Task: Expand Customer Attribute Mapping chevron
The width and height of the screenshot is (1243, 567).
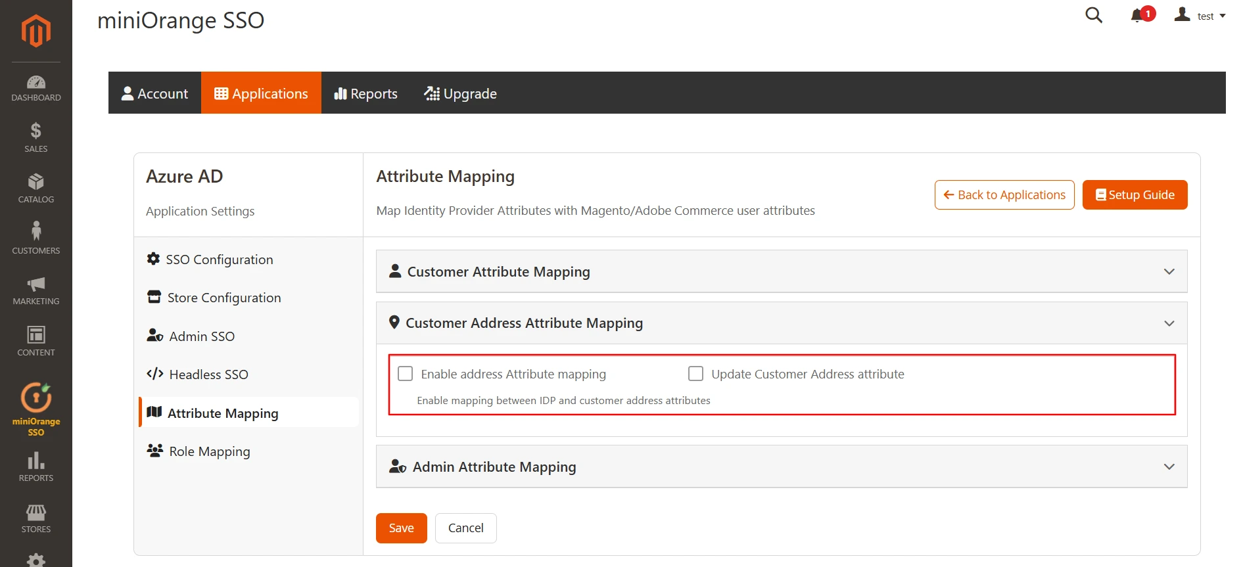Action: 1169,271
